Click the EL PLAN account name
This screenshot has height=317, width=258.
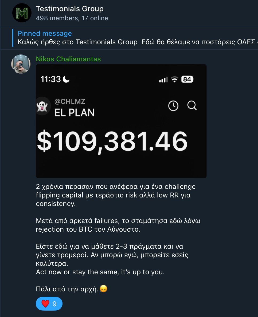[x=75, y=113]
